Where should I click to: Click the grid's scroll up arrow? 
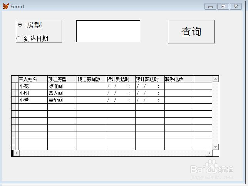point(215,79)
